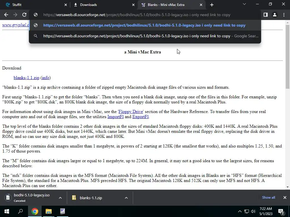Open File Explorer from taskbar
Viewport: 290px width, 217px height.
pyautogui.click(x=48, y=211)
